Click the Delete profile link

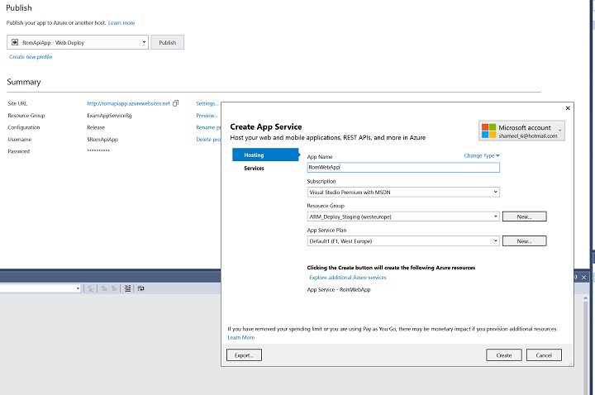tap(208, 140)
